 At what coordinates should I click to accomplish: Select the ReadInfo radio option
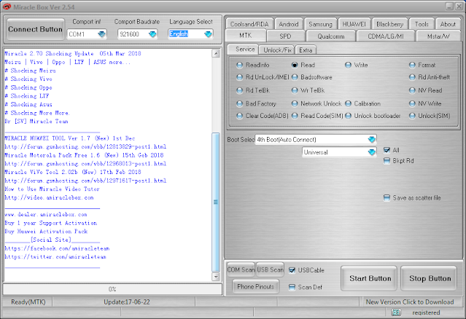click(x=239, y=65)
